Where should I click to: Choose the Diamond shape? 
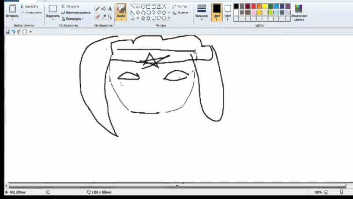(138, 12)
